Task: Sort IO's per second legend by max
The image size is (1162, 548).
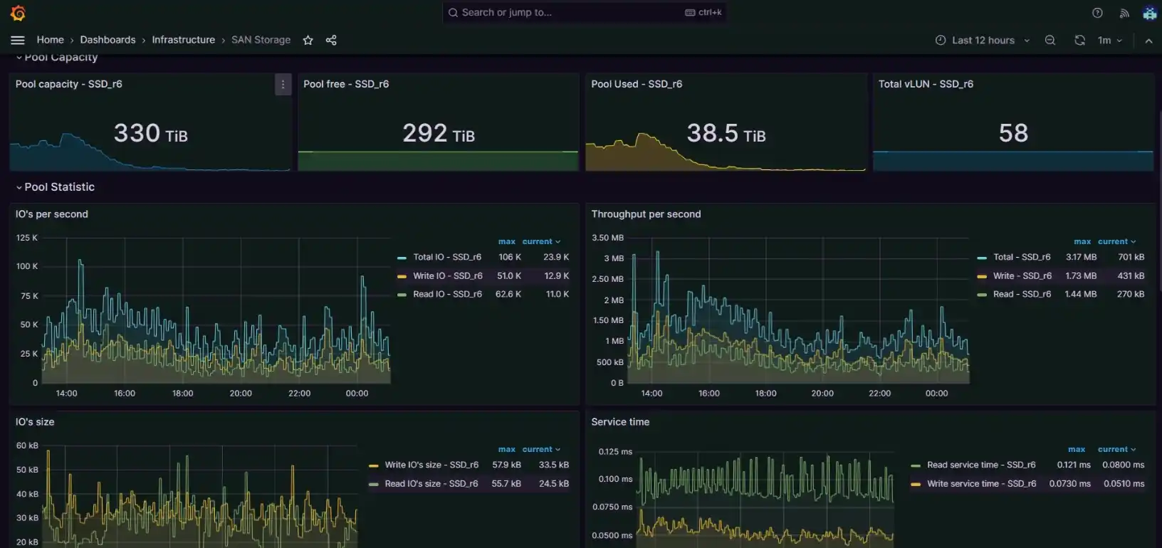Action: point(506,241)
